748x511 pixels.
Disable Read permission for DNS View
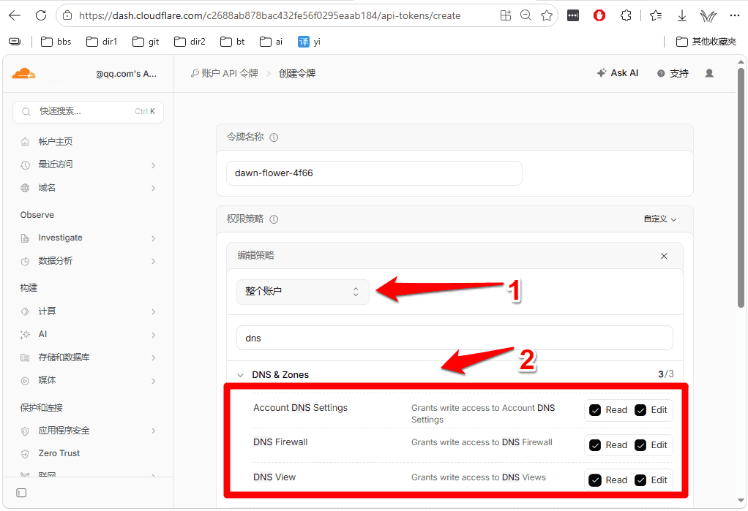595,480
